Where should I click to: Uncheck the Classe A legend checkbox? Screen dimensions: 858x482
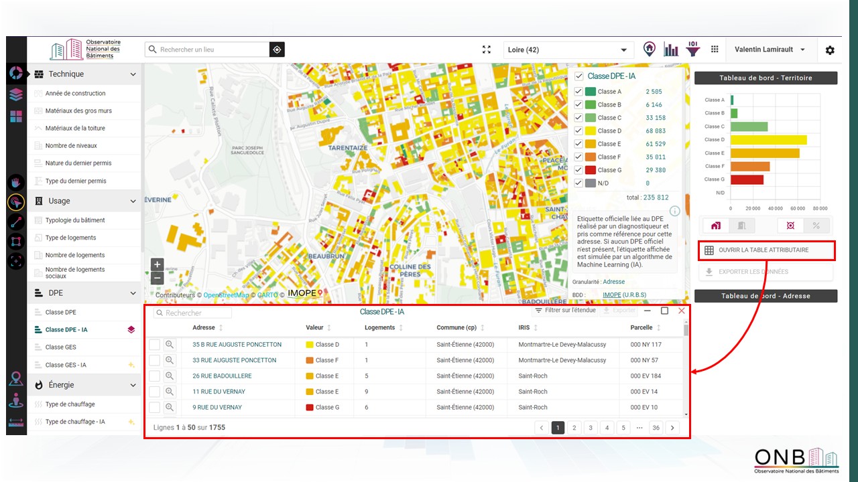[x=578, y=92]
